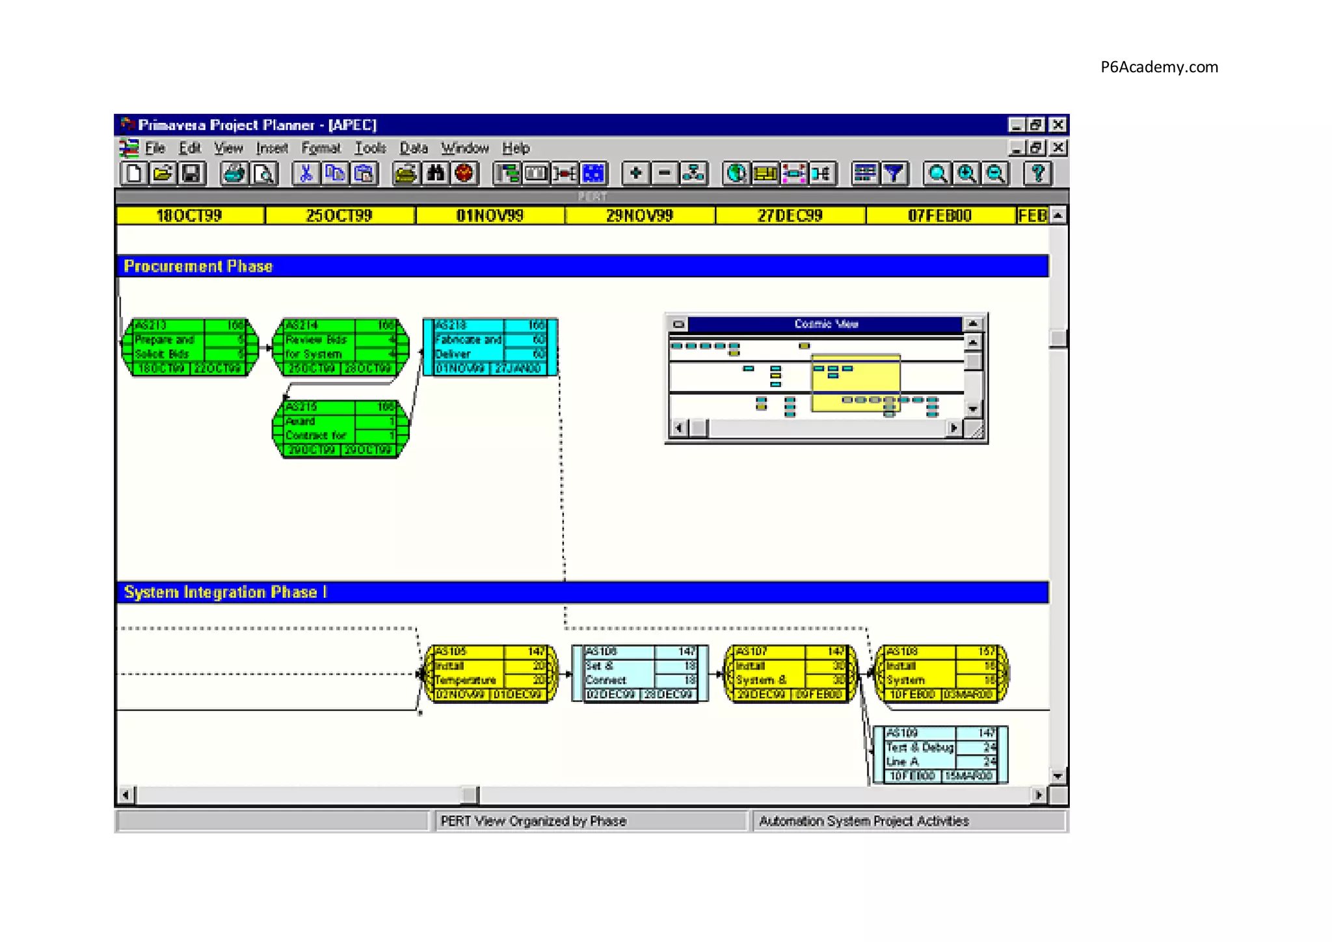This screenshot has height=942, width=1332.
Task: Click the main horizontal scrollbar left arrow
Action: [x=126, y=795]
